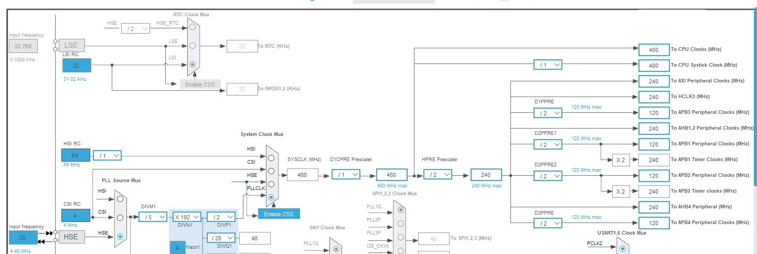Open the DIVQ1 /20 divider dropdown
The width and height of the screenshot is (757, 254).
click(x=221, y=238)
